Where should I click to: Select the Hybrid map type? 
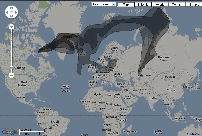tap(160, 4)
